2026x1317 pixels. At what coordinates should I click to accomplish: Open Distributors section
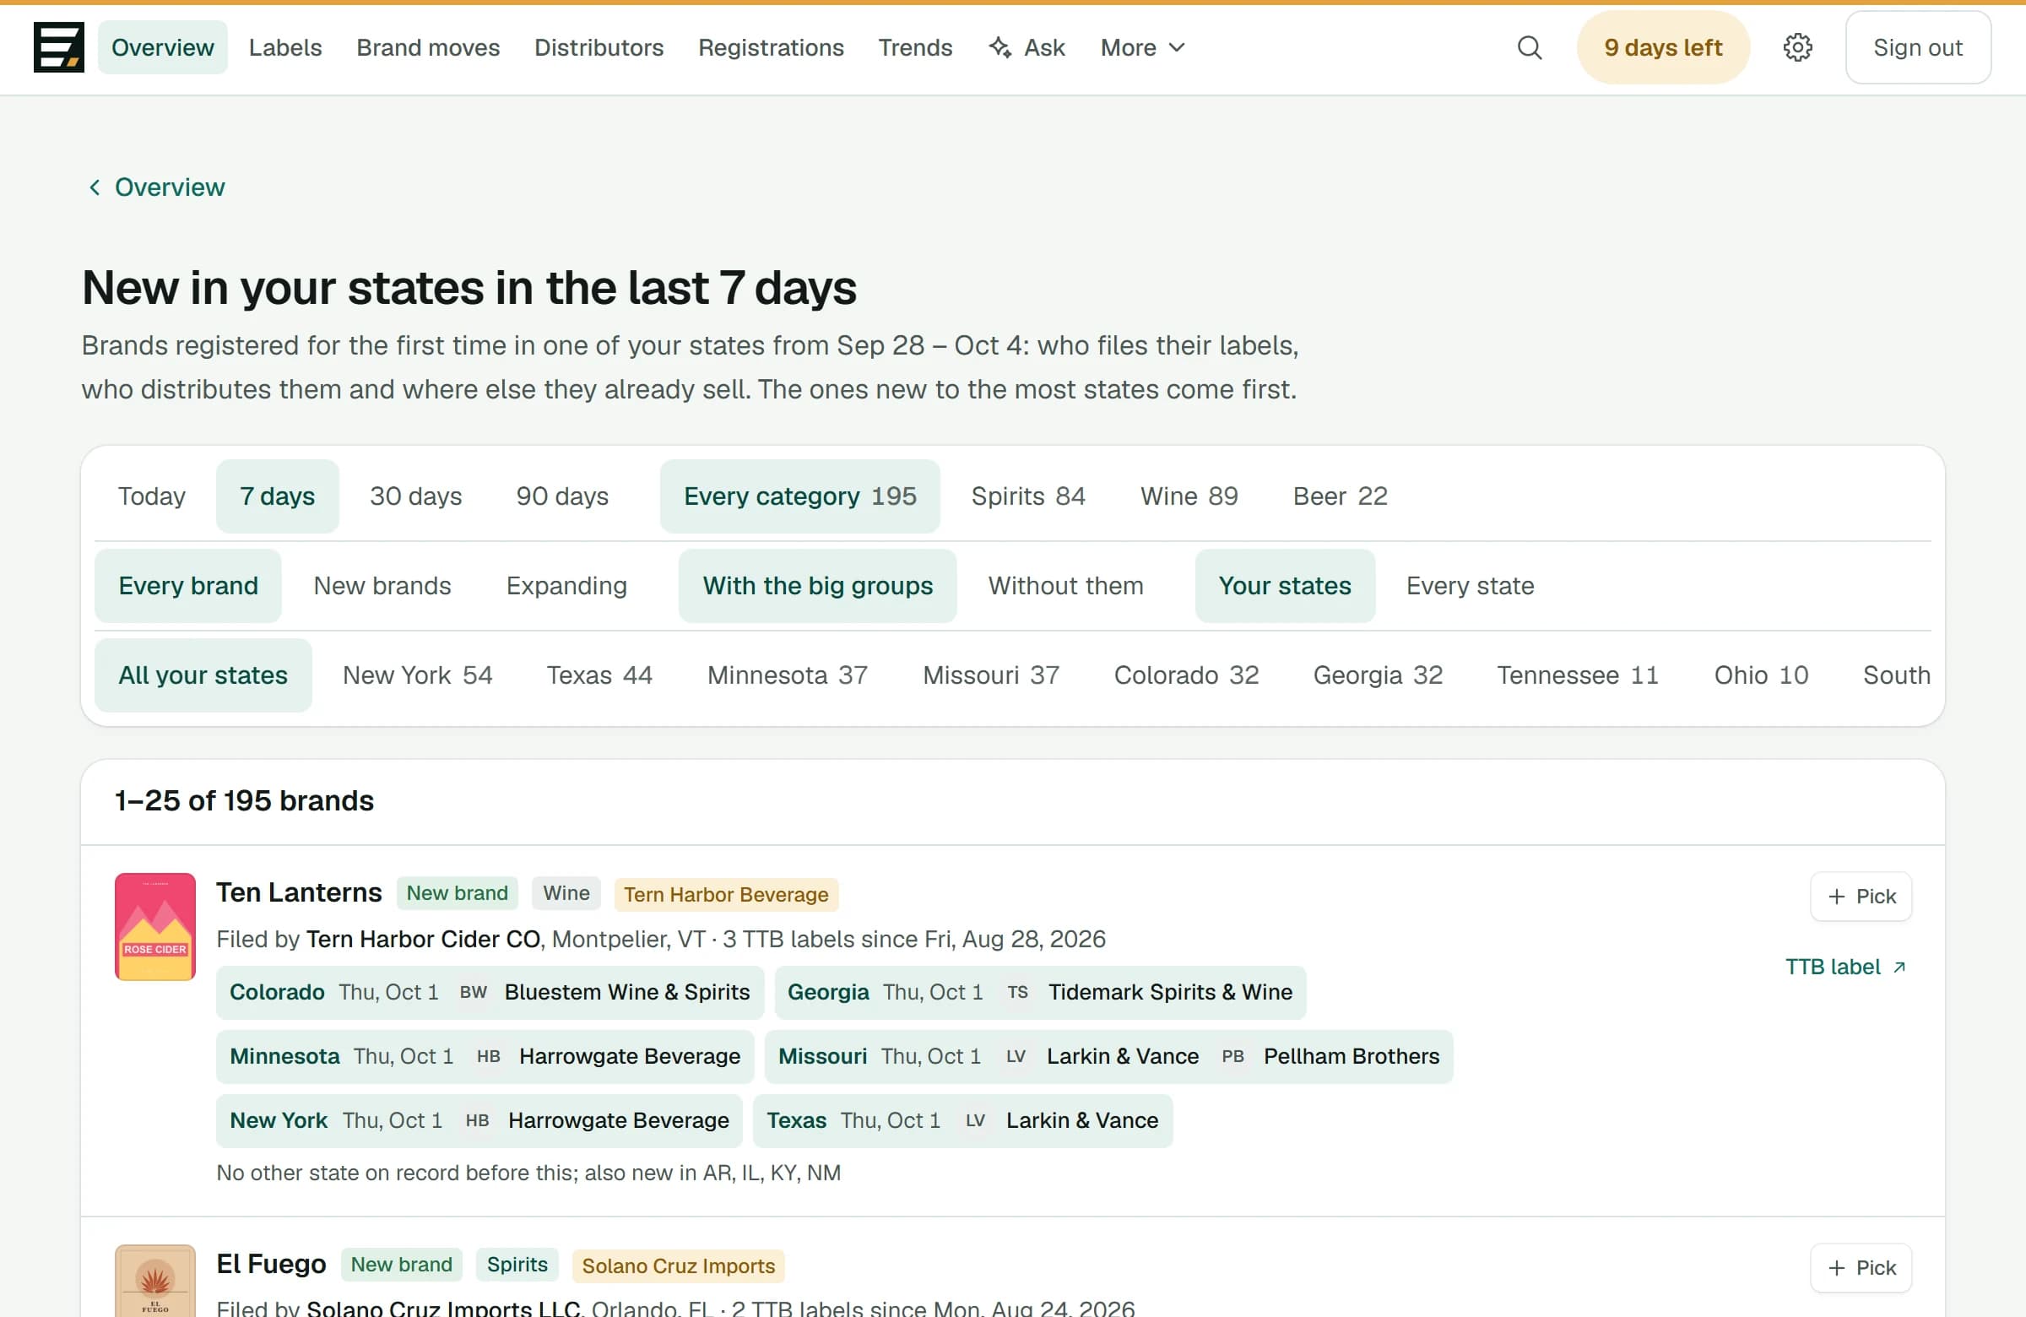[x=599, y=47]
